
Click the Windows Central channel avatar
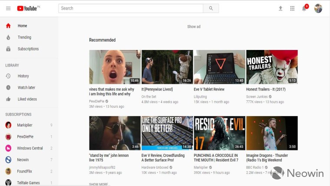pos(8,148)
